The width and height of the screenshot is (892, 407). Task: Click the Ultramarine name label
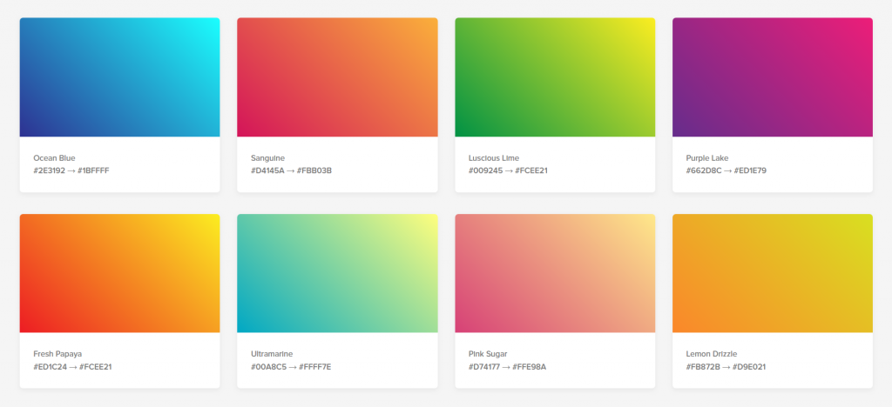click(272, 354)
